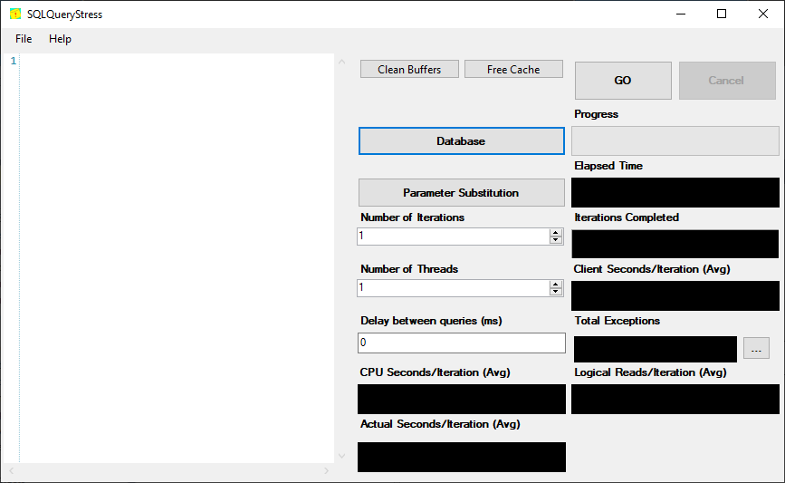Click the SQLQueryStress app icon in title bar
The image size is (785, 483).
14,14
